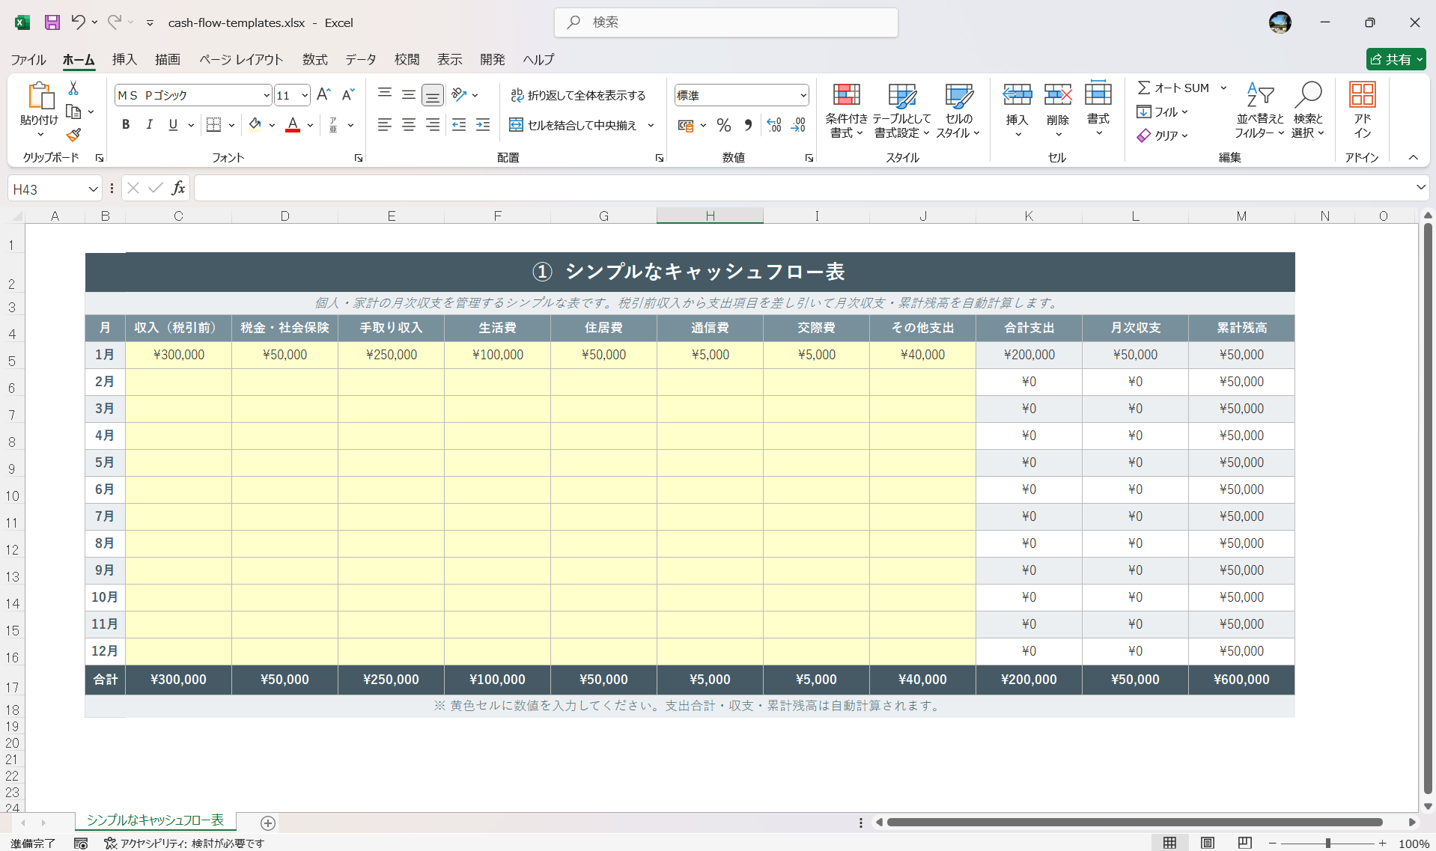This screenshot has height=851, width=1436.
Task: Click the Cut scissors icon
Action: 73,88
